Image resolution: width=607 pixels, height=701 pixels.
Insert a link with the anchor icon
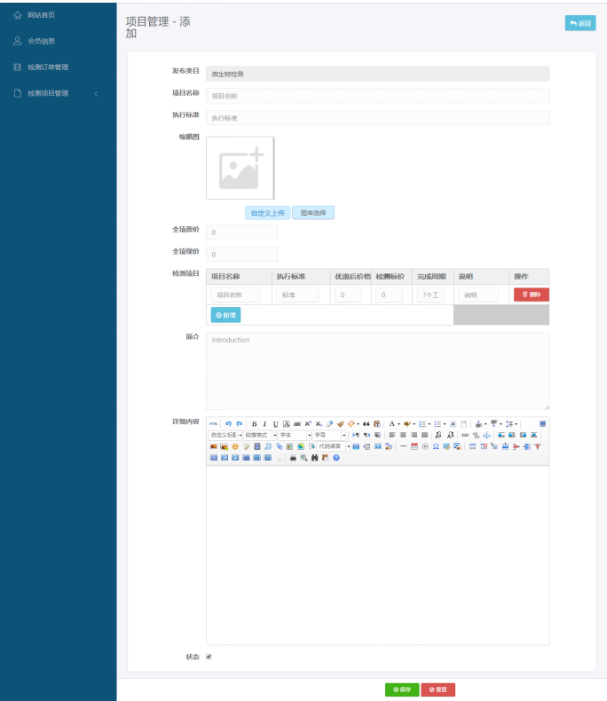pyautogui.click(x=485, y=435)
